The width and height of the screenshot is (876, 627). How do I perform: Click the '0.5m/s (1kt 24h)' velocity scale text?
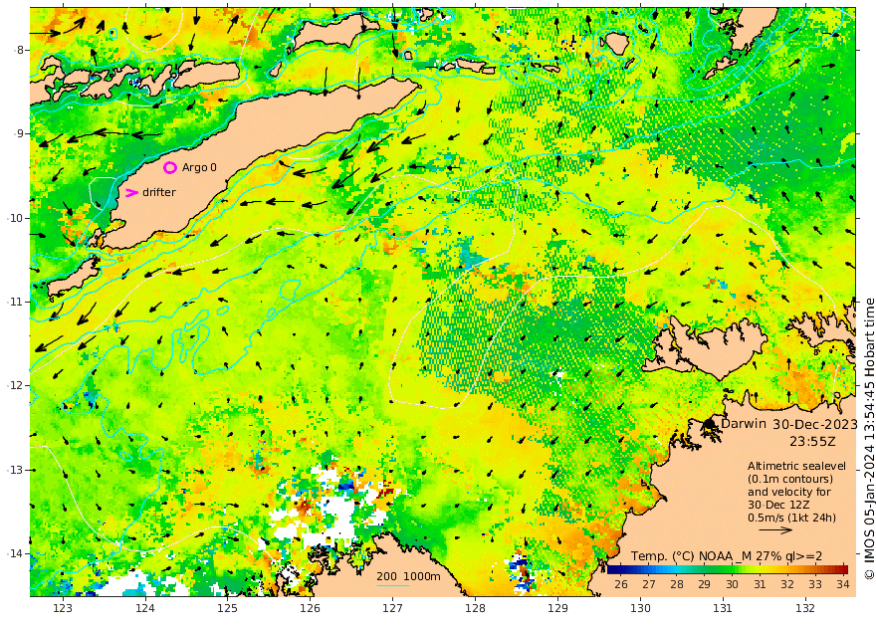792,518
